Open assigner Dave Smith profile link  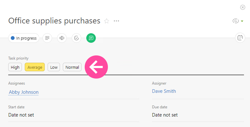pyautogui.click(x=164, y=91)
